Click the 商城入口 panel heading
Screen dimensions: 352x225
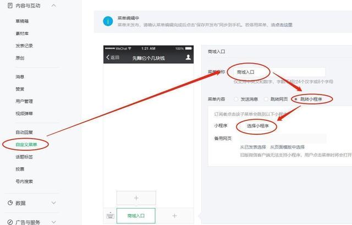tap(216, 52)
